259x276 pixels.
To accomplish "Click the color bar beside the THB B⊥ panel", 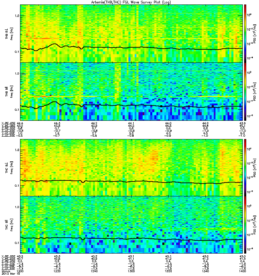I will [245, 33].
